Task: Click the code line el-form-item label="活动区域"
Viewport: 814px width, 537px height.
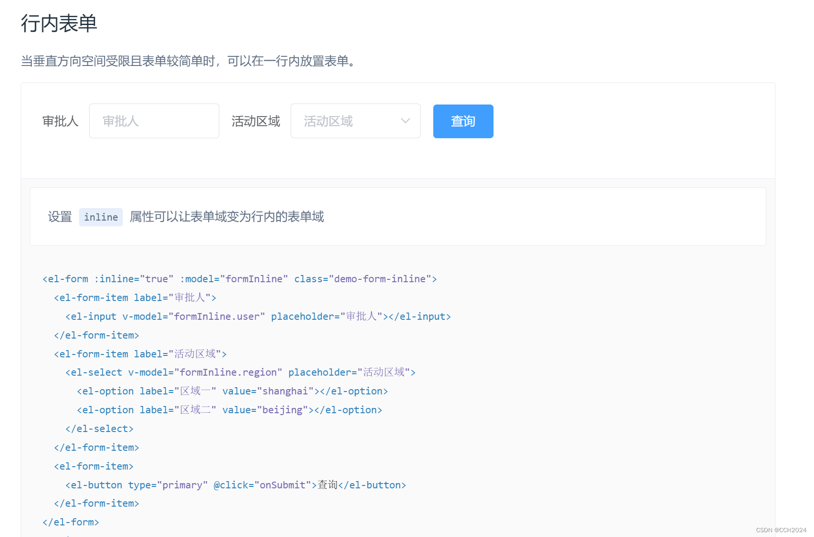Action: (x=140, y=354)
